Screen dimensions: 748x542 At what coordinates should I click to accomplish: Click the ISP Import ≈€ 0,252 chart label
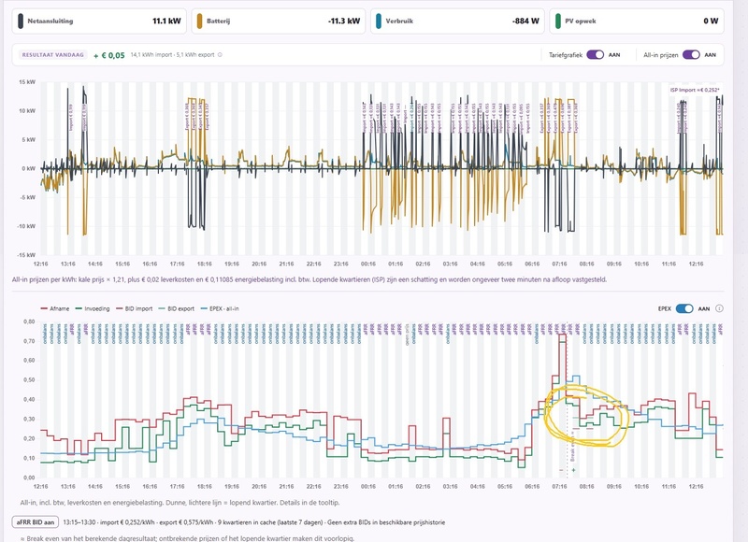pyautogui.click(x=695, y=90)
